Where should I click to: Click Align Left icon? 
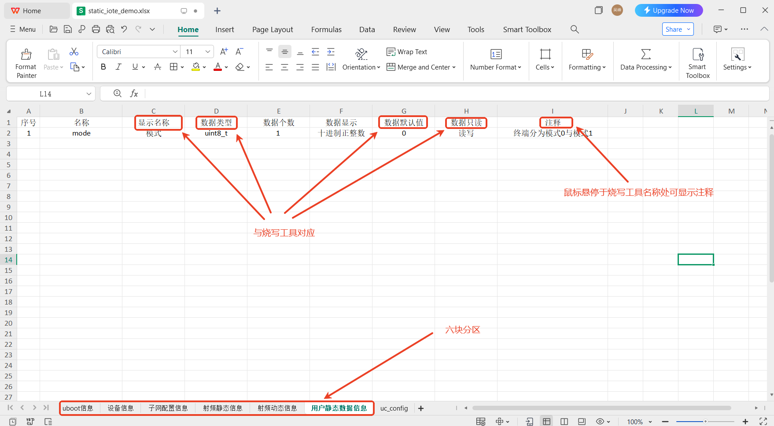point(269,67)
